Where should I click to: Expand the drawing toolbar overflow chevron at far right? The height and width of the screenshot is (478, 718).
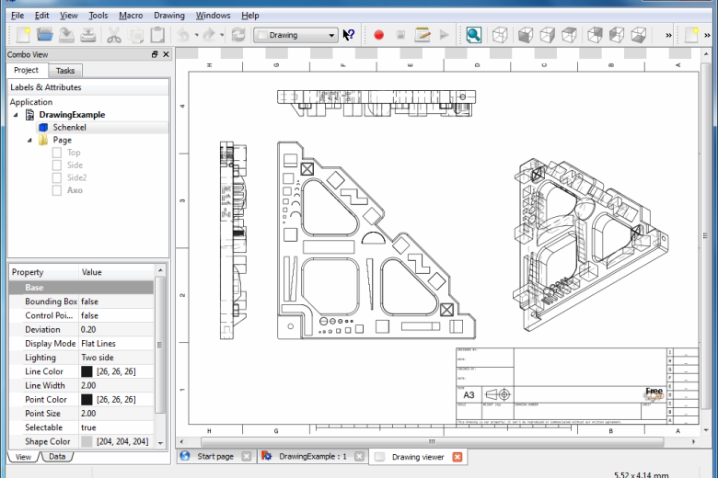click(708, 35)
